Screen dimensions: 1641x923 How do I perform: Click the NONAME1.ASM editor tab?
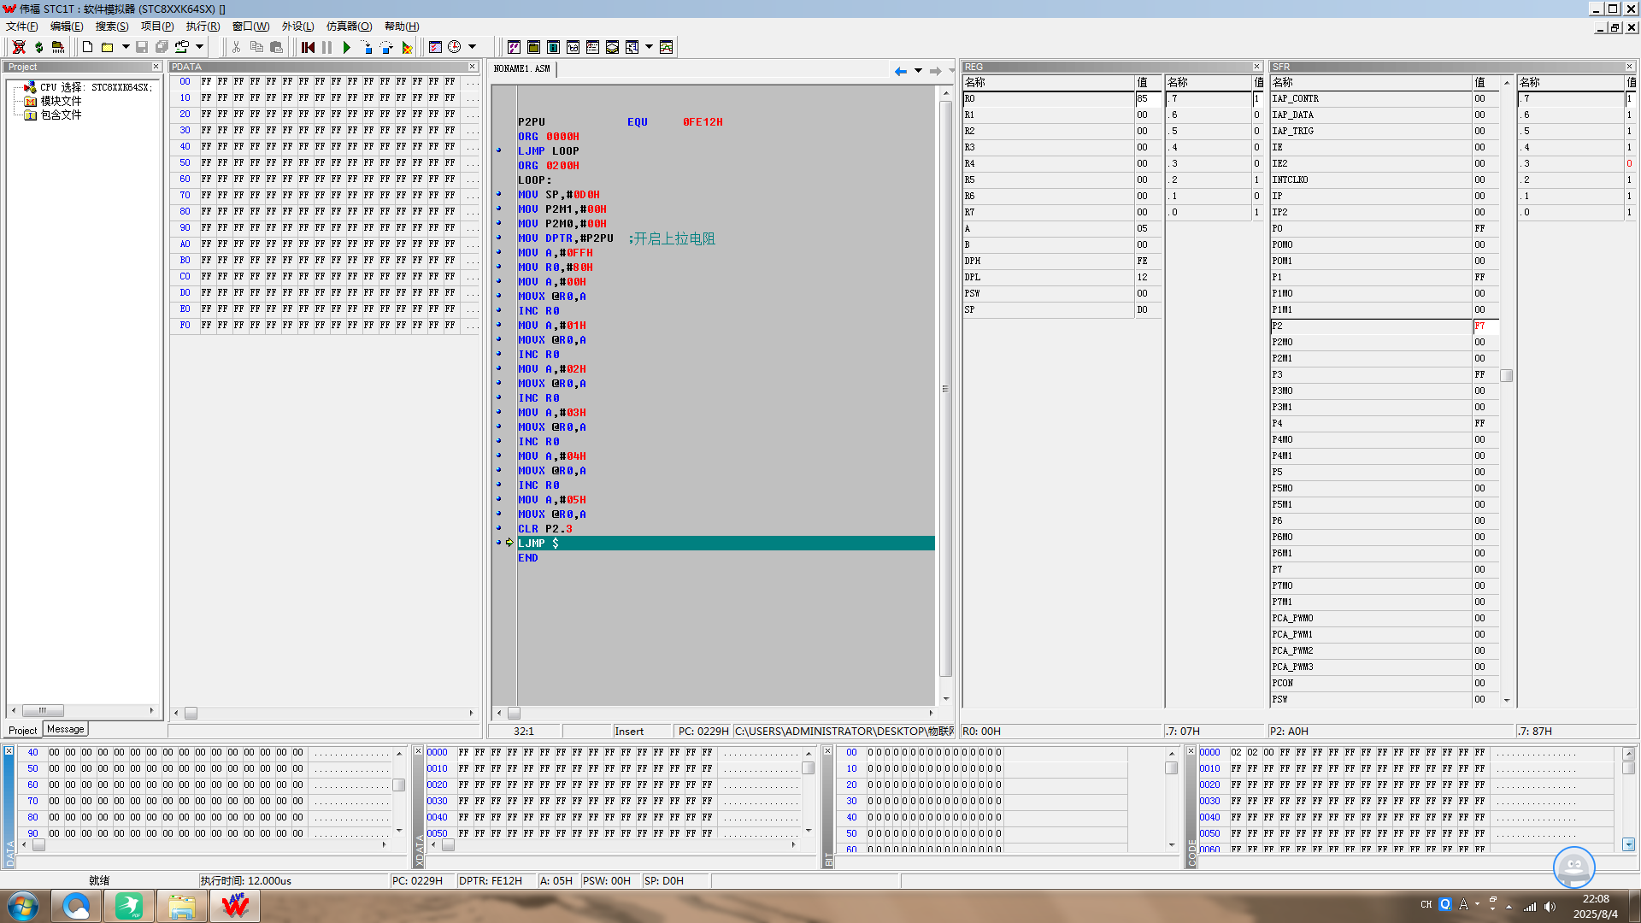[522, 68]
